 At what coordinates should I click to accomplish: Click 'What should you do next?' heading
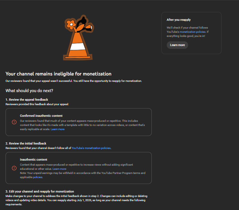(29, 91)
